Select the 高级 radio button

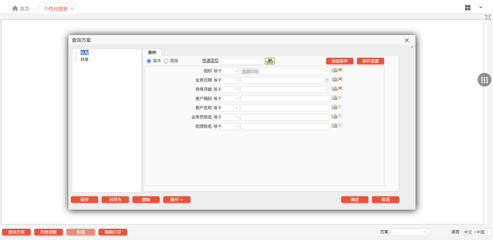point(166,61)
